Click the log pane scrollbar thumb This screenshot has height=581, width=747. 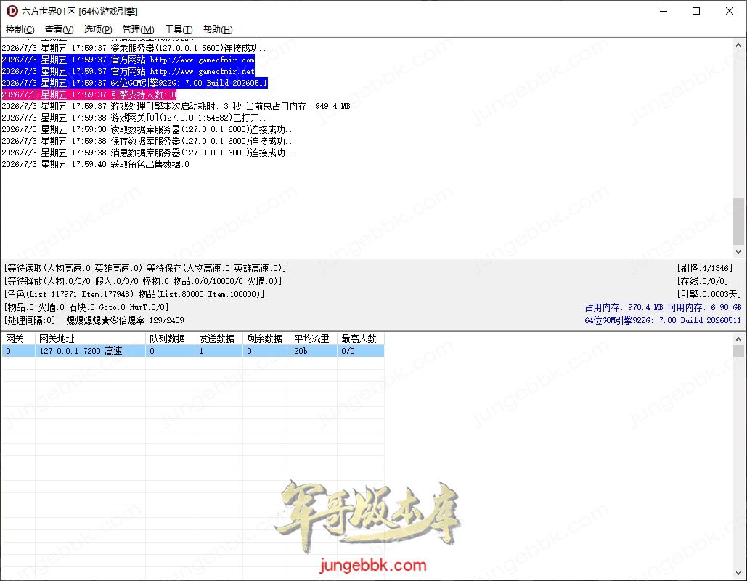(738, 222)
